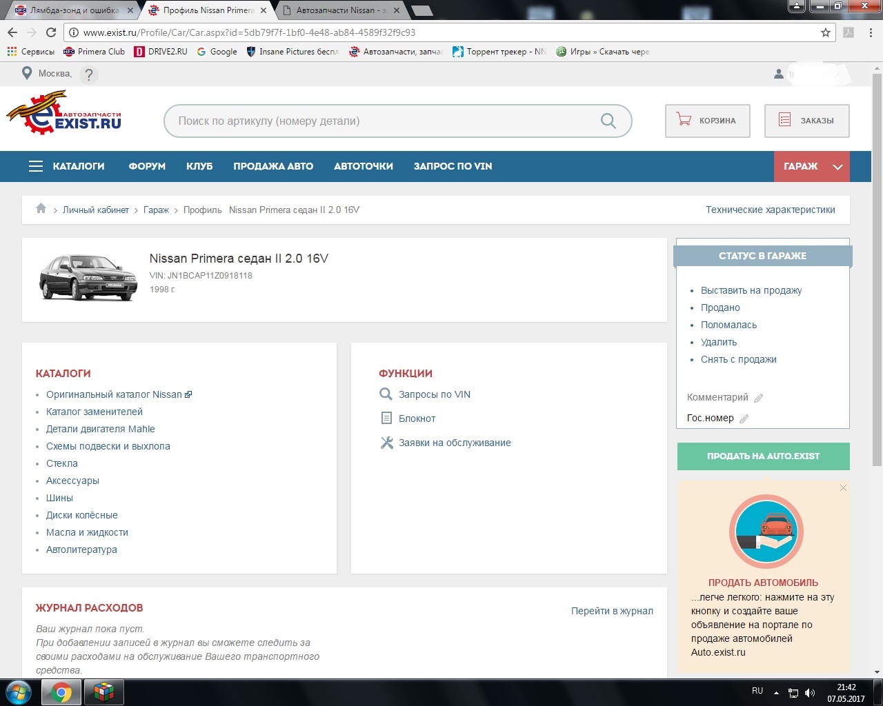The image size is (883, 706).
Task: Close the Лямбда-зонд tab
Action: [130, 10]
